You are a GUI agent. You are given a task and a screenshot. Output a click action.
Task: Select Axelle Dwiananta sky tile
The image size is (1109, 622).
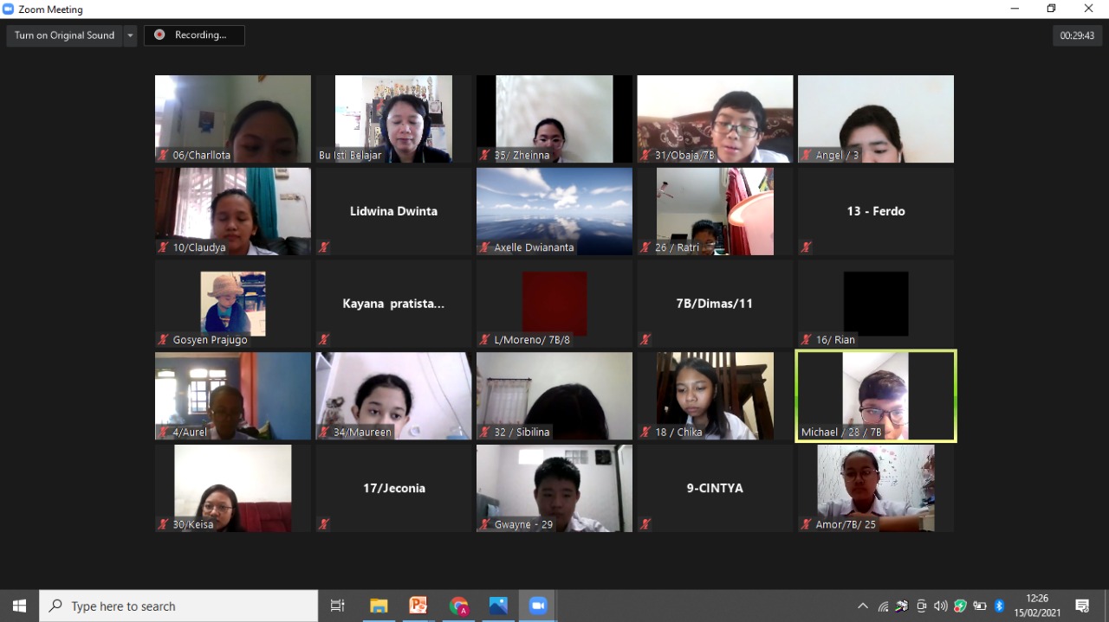pos(554,211)
